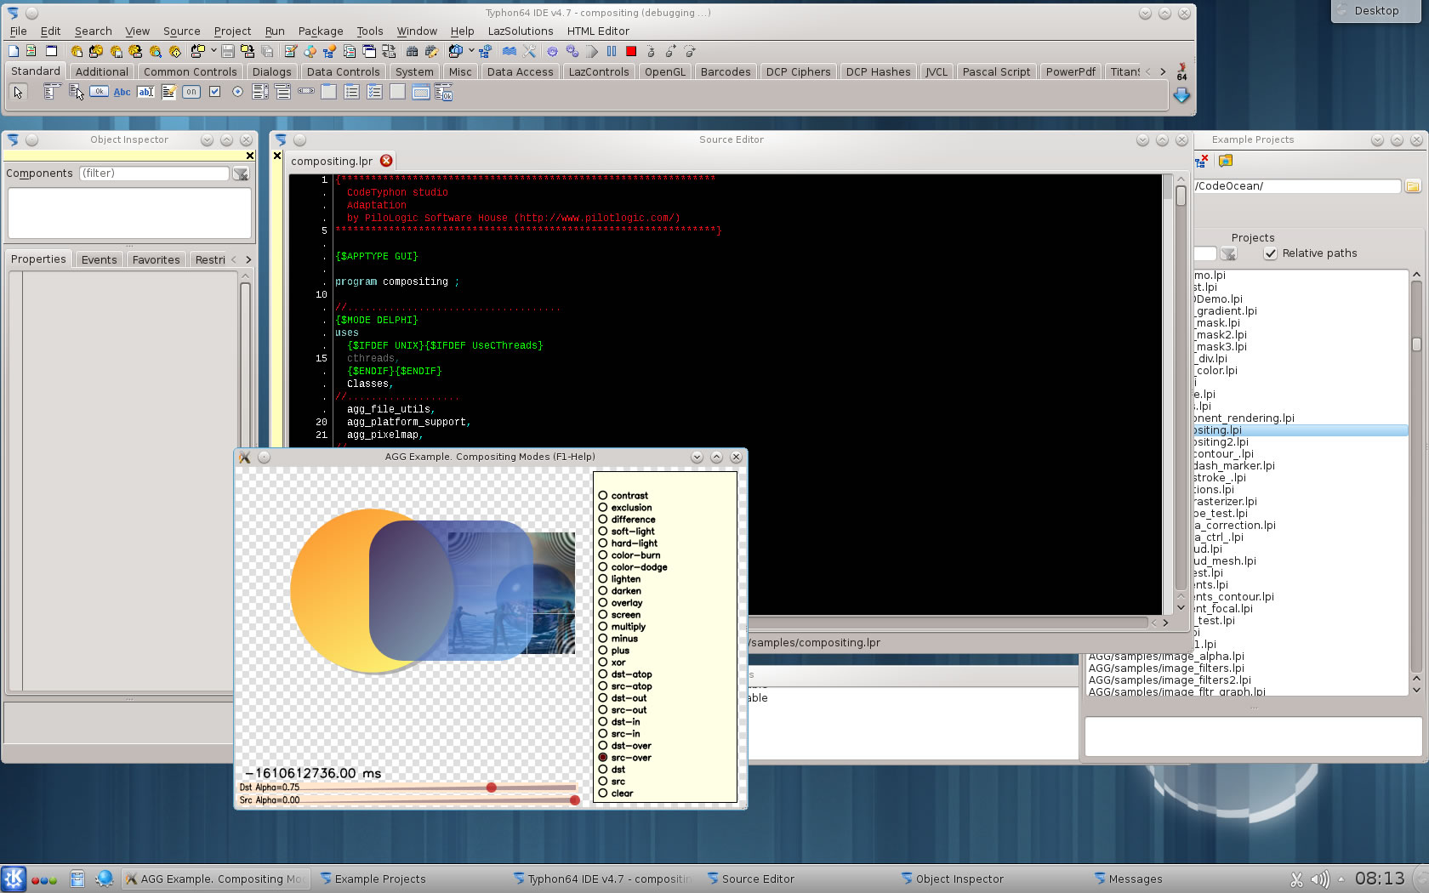1429x893 pixels.
Task: Open the dropdown arrow beside the Open file icon
Action: tap(214, 51)
